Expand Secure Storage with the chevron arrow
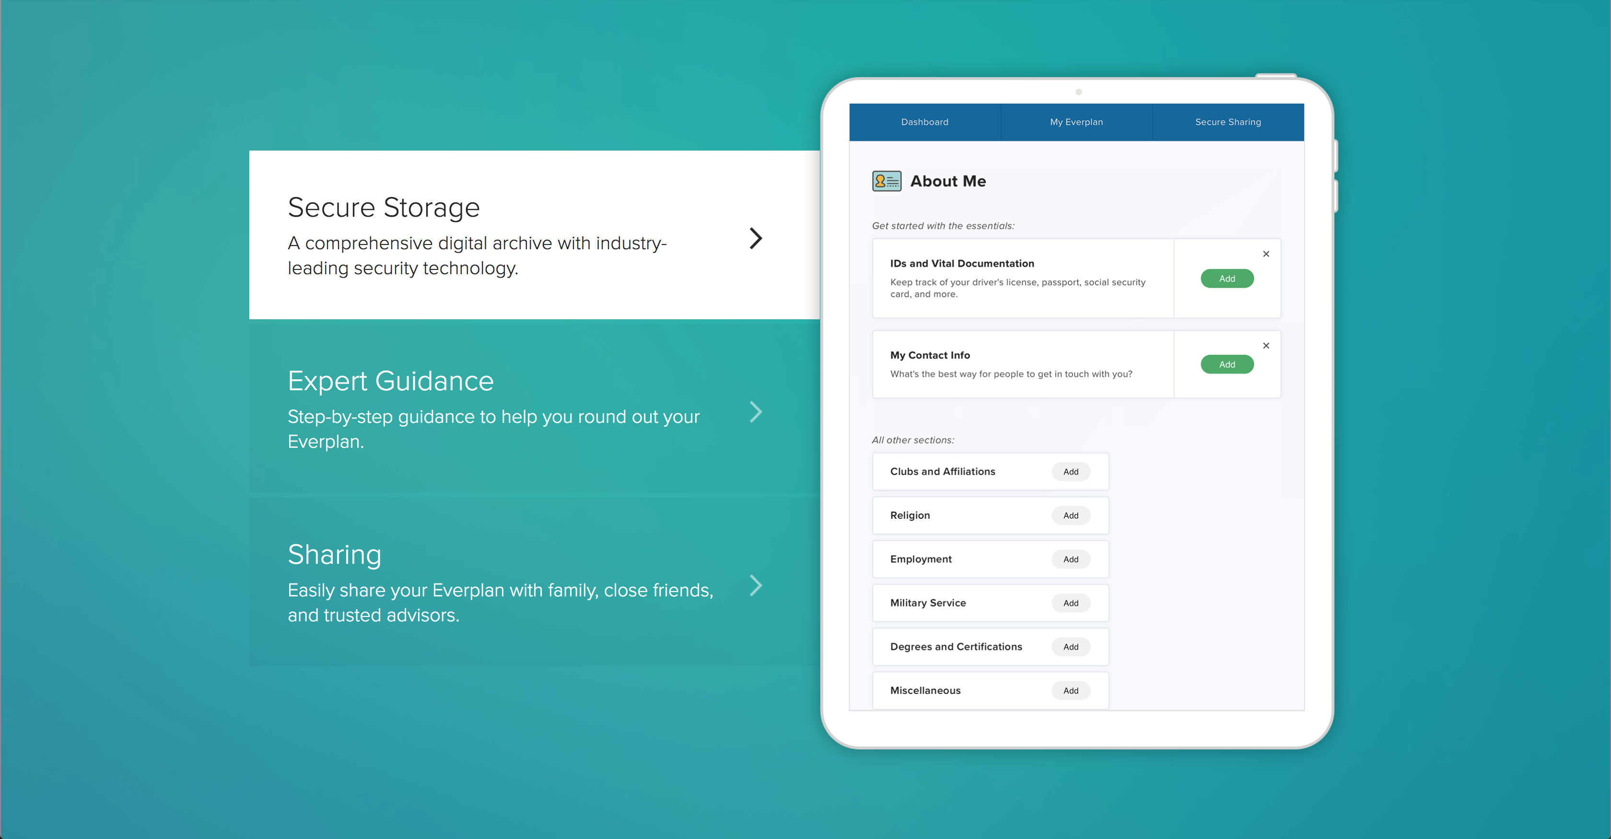Screen dimensions: 1611x839 (x=756, y=238)
